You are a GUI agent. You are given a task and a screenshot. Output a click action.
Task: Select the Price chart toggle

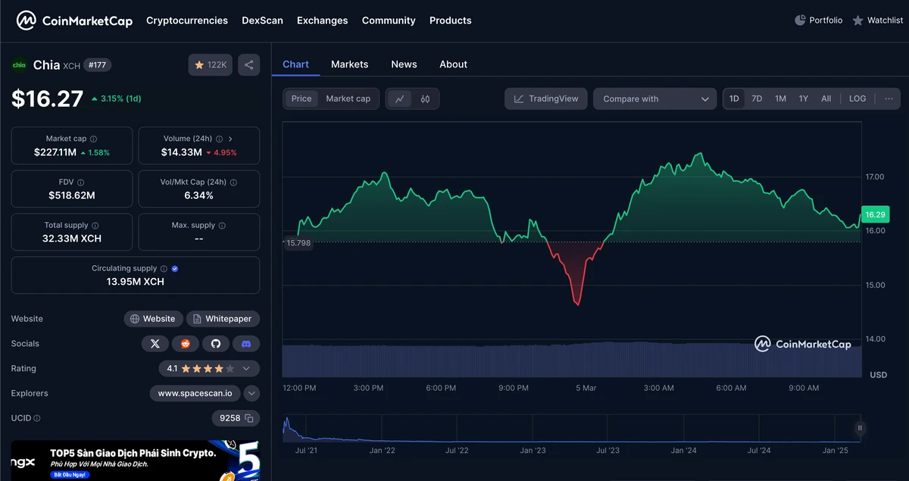[301, 98]
